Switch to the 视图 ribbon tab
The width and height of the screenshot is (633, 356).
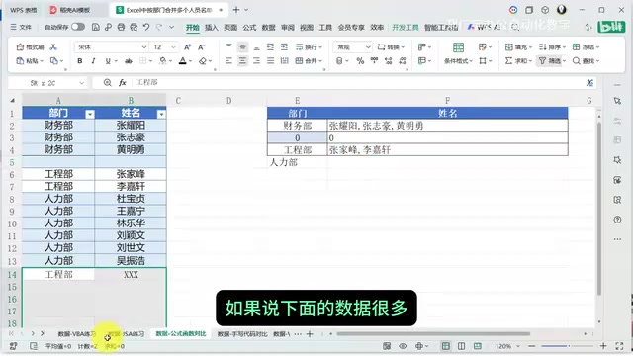[x=307, y=27]
